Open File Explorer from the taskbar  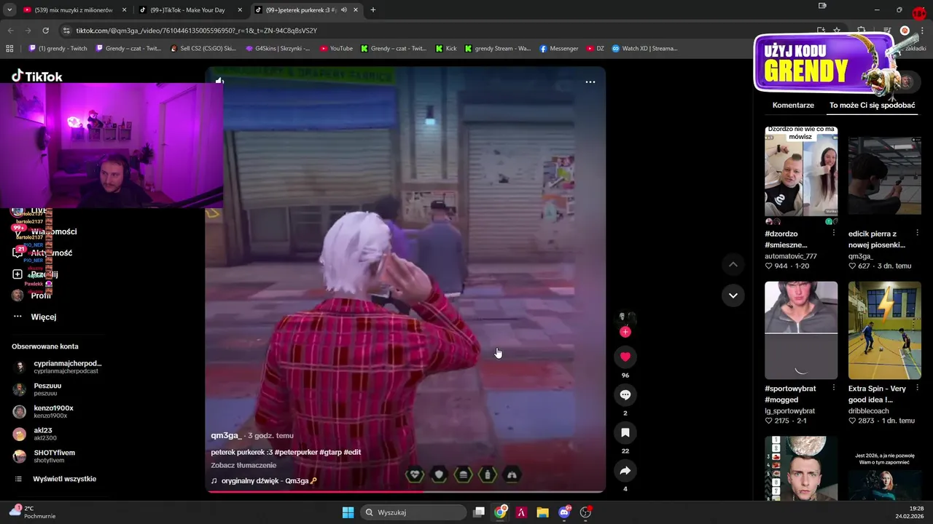(542, 512)
